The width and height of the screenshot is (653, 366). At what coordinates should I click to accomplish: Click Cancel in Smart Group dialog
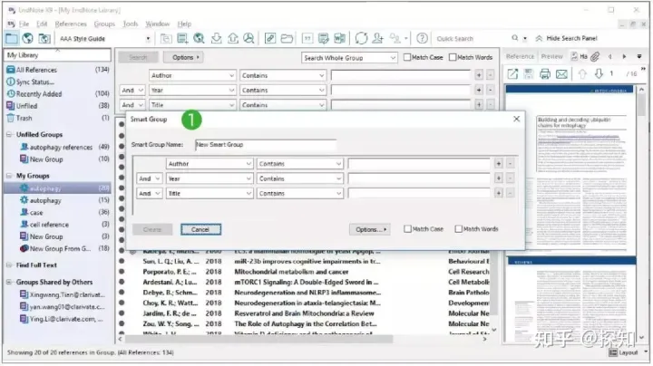coord(200,229)
